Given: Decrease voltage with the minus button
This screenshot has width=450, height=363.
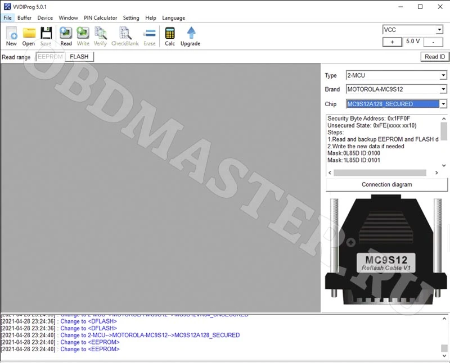Looking at the screenshot, I should [x=433, y=42].
